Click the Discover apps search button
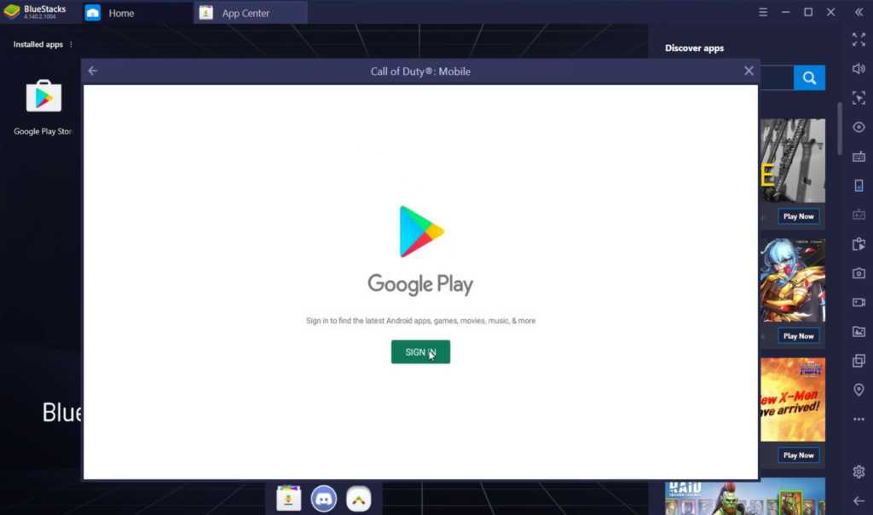 pos(809,77)
